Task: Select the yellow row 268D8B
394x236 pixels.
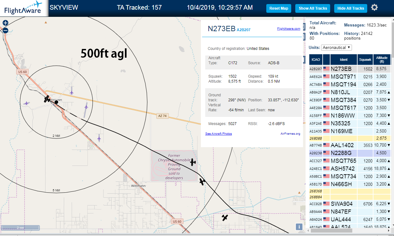Action: click(x=350, y=138)
